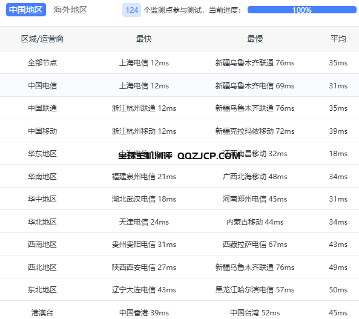The height and width of the screenshot is (319, 359).
Task: Click the 最快 column header
Action: (144, 39)
